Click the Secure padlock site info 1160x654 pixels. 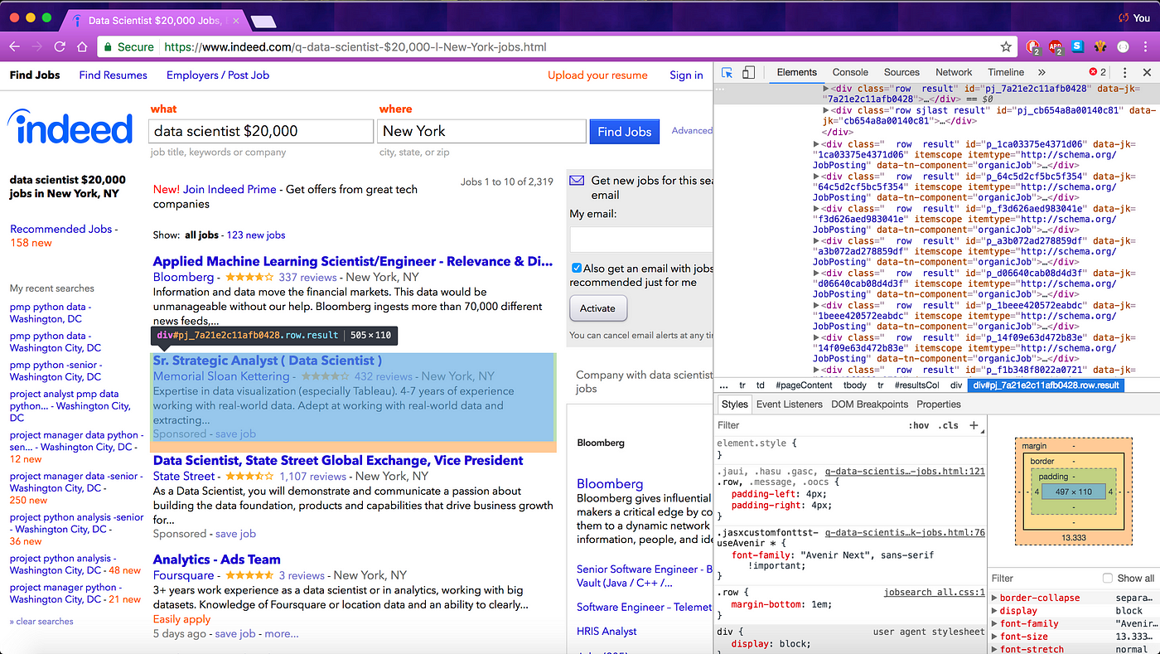point(127,47)
